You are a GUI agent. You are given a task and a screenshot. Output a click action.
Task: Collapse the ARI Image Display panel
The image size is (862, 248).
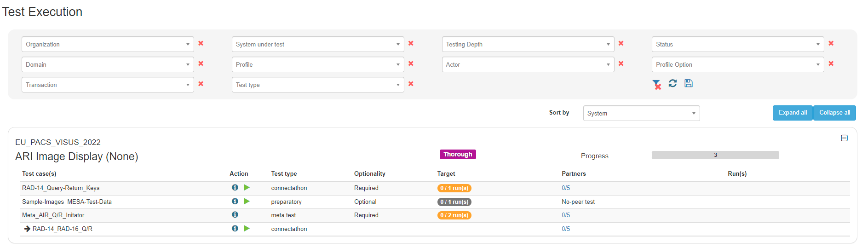click(x=844, y=138)
